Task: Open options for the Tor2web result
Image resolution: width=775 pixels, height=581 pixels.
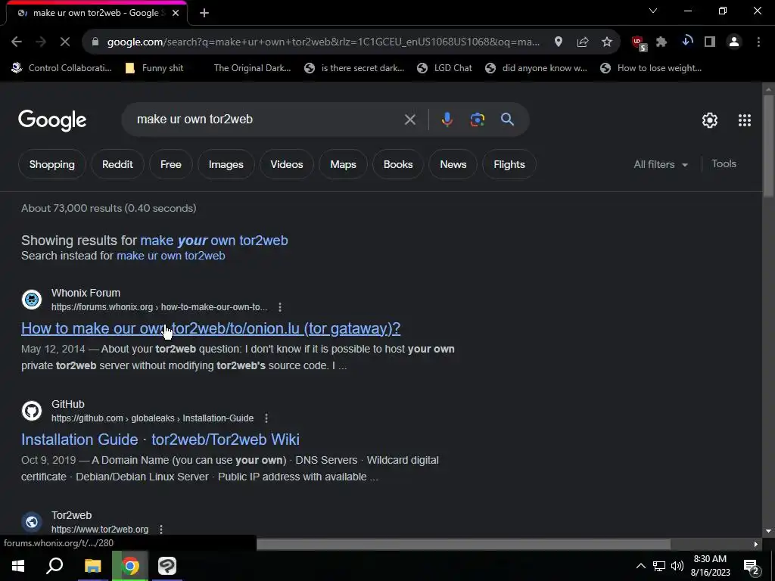Action: click(160, 530)
